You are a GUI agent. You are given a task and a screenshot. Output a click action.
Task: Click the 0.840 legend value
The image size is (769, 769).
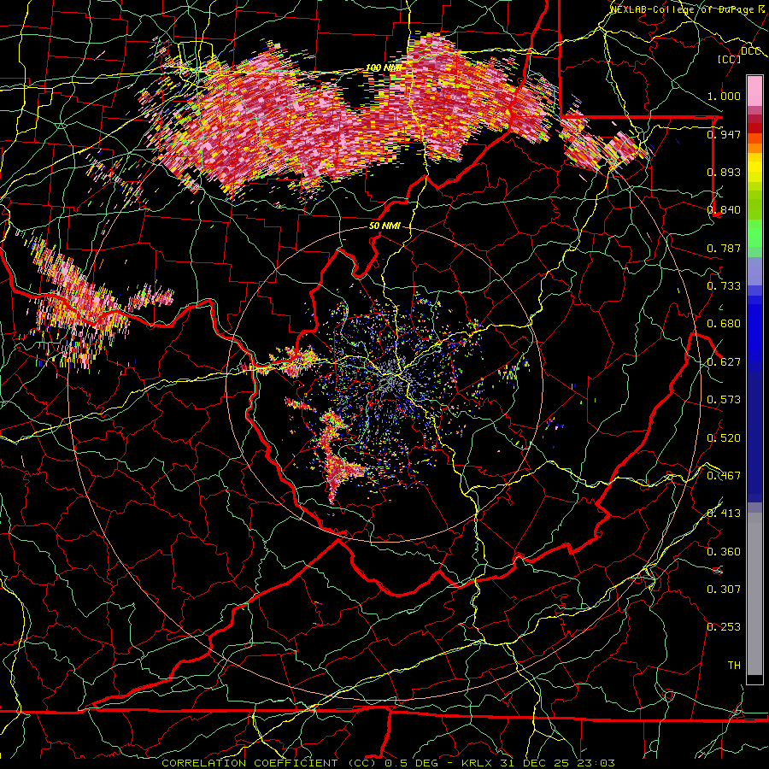point(724,210)
